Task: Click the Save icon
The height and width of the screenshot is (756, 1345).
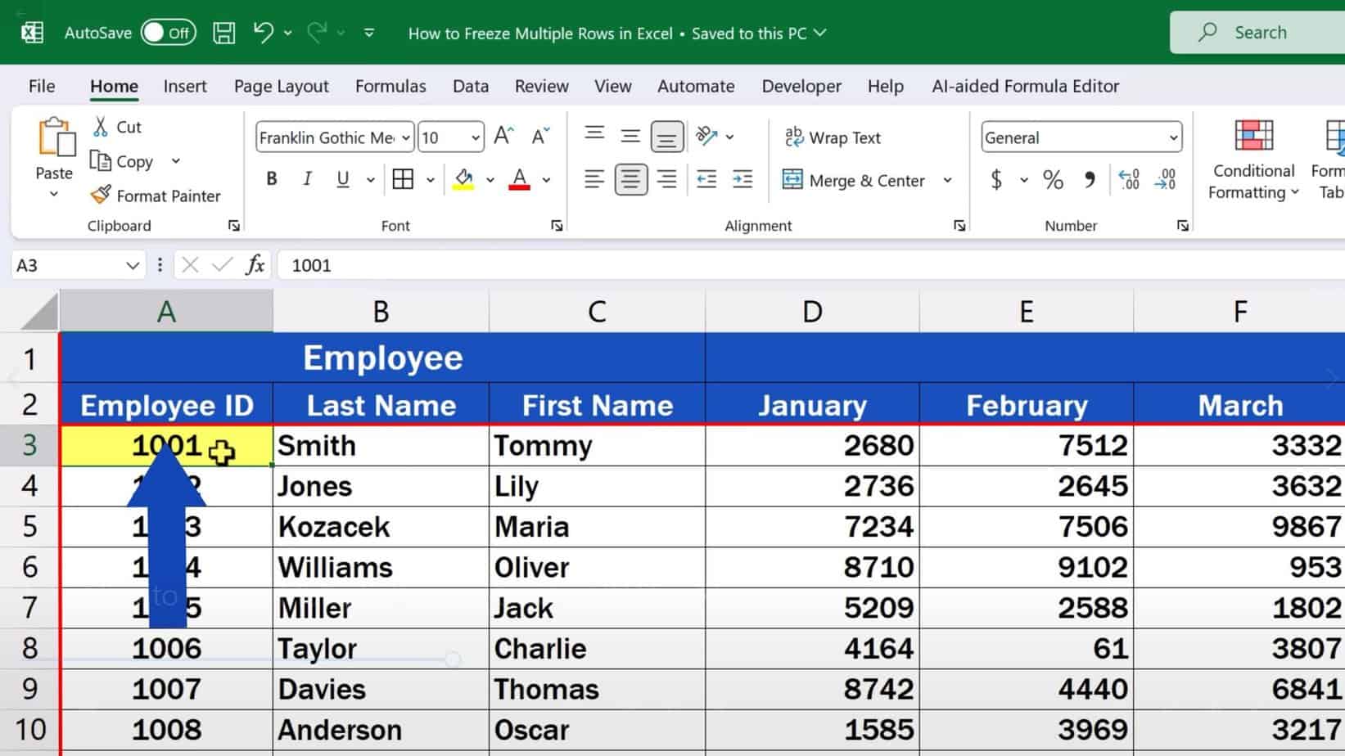Action: click(223, 32)
